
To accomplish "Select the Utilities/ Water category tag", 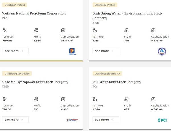I will (x=105, y=5).
